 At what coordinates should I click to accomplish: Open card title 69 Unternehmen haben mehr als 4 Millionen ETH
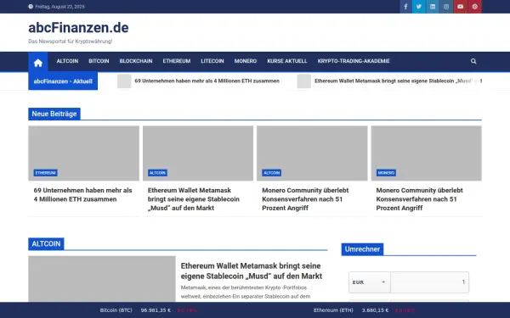83,195
